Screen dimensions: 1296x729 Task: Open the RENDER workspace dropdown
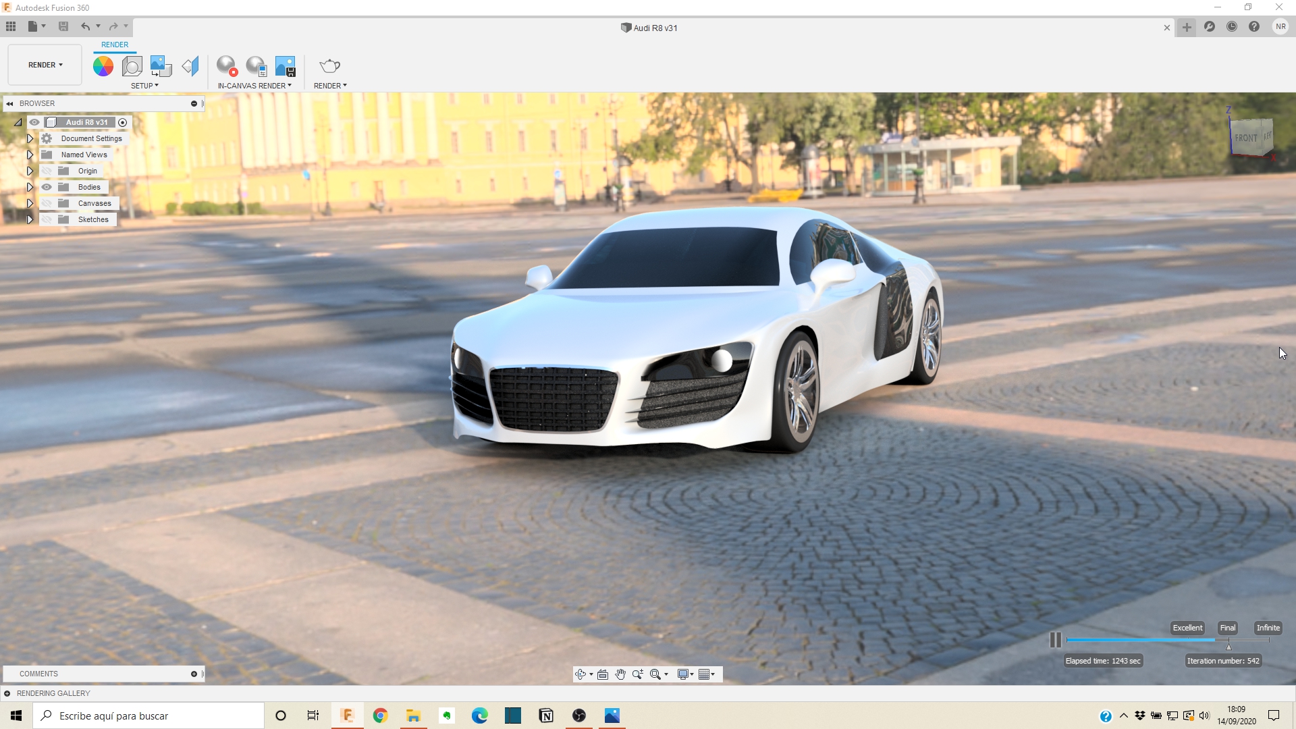45,65
